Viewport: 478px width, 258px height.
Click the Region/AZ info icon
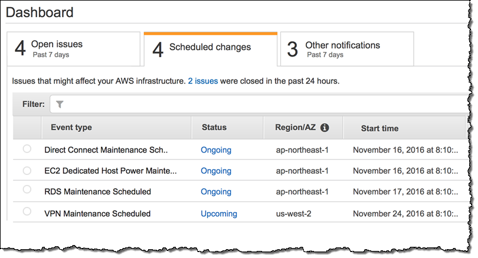point(325,127)
